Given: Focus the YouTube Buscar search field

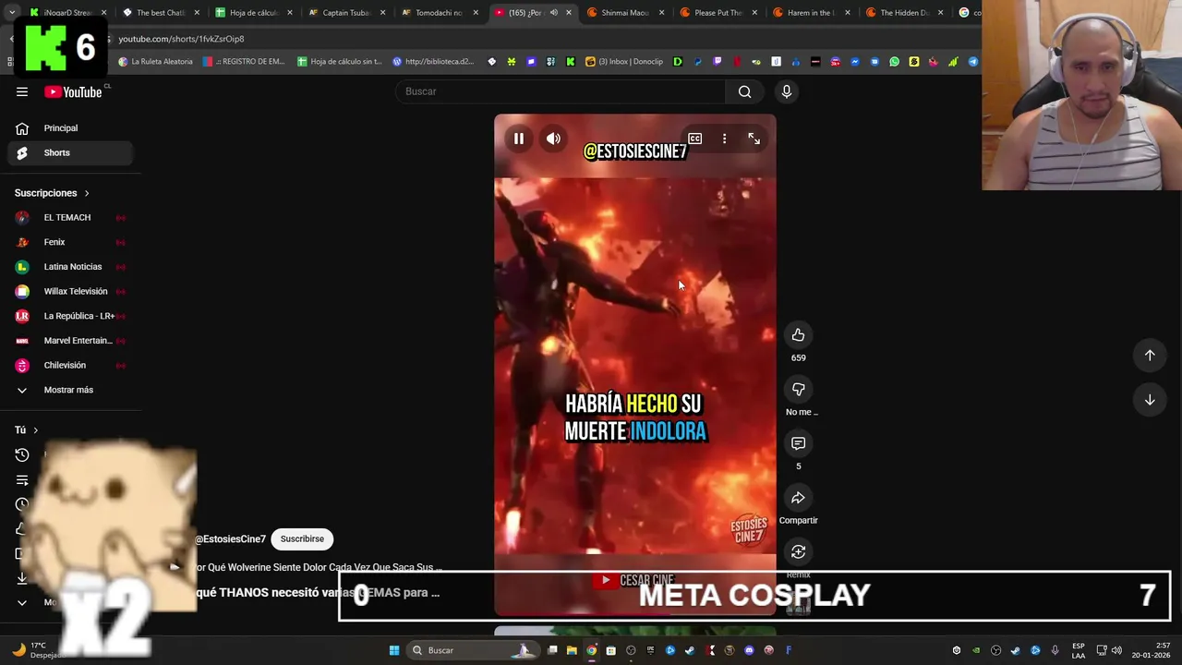Looking at the screenshot, I should [561, 91].
